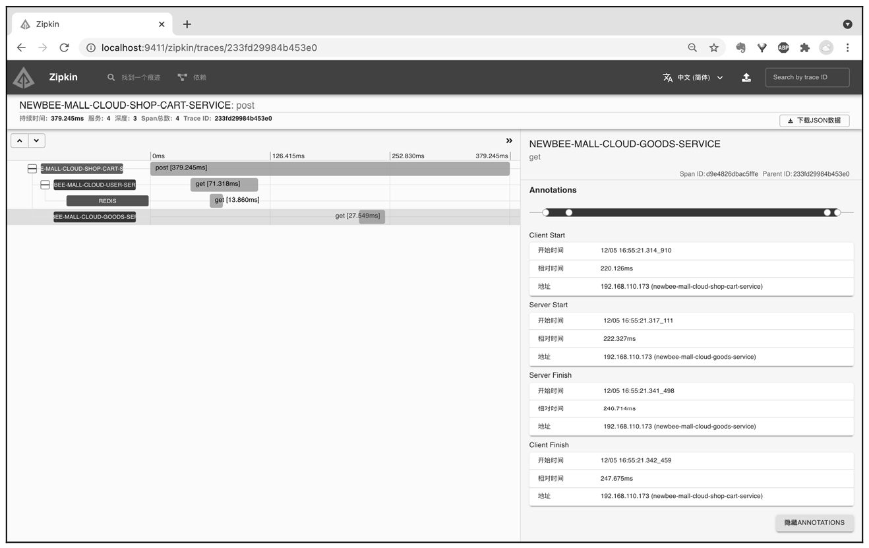Click Span ID d9e4826dbac5fffe text
869x548 pixels.
pos(719,174)
